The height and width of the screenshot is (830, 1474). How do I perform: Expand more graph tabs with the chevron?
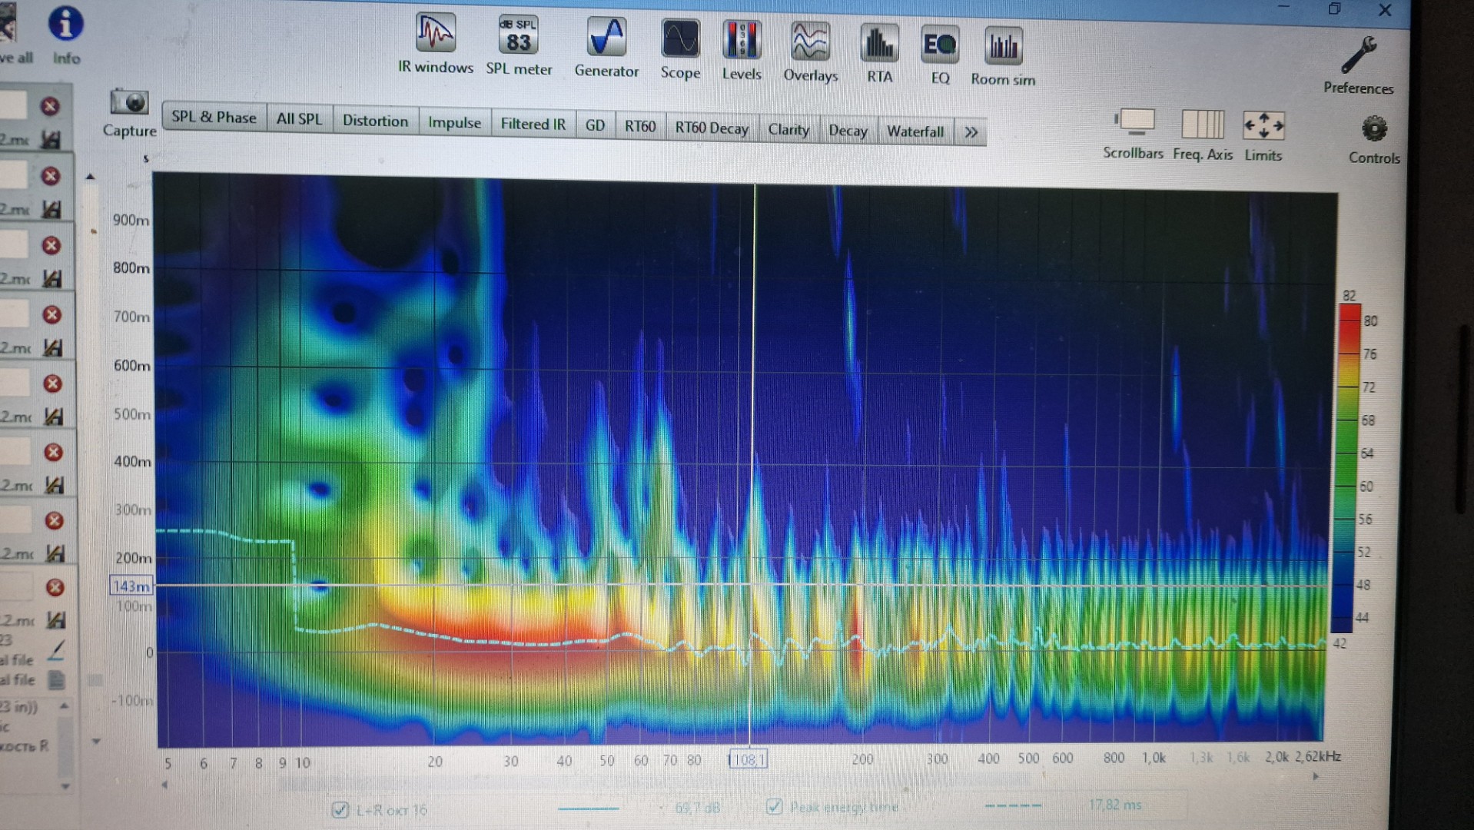pyautogui.click(x=971, y=132)
